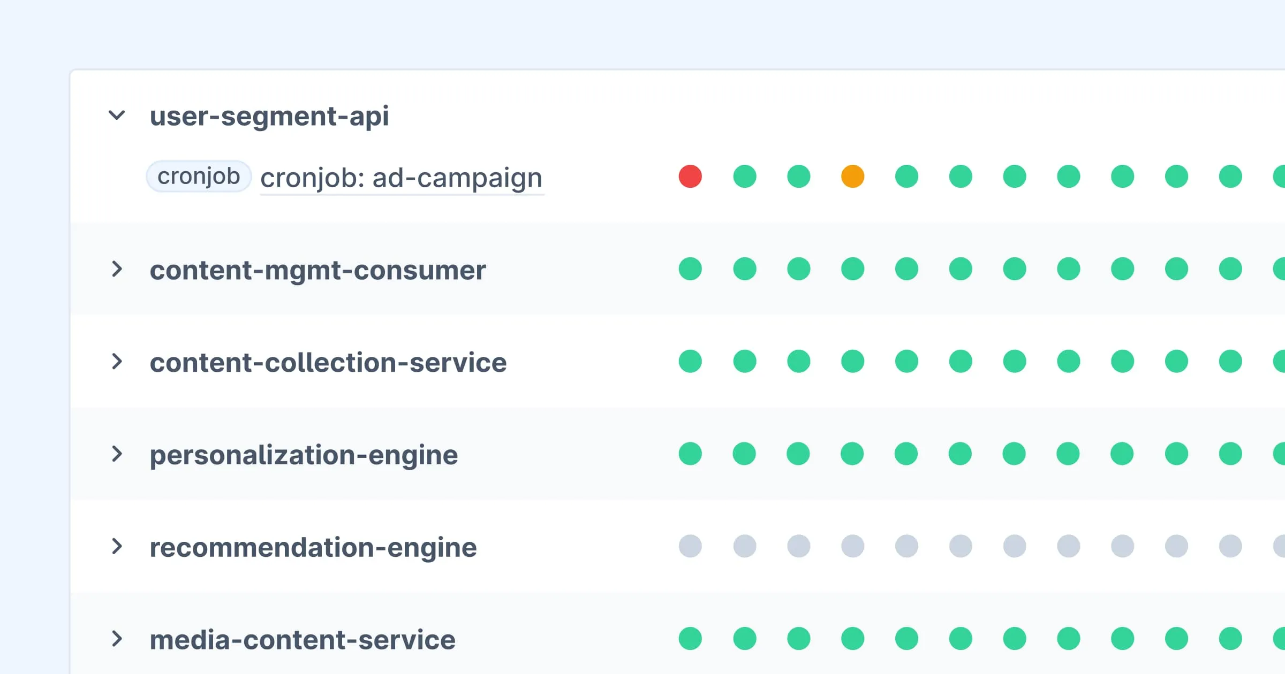Expand the content-collection-service row
Image resolution: width=1285 pixels, height=674 pixels.
click(117, 362)
